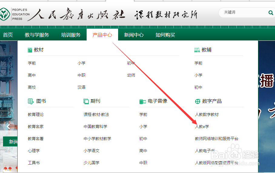Open 人教e学 link
This screenshot has height=173, width=275.
tap(202, 127)
